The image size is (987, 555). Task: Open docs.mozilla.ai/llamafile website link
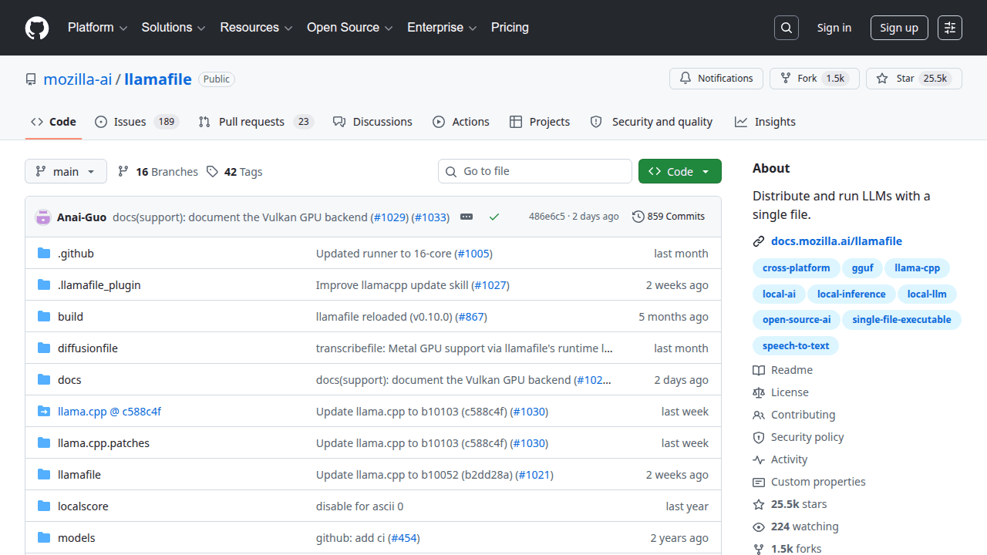(x=837, y=241)
